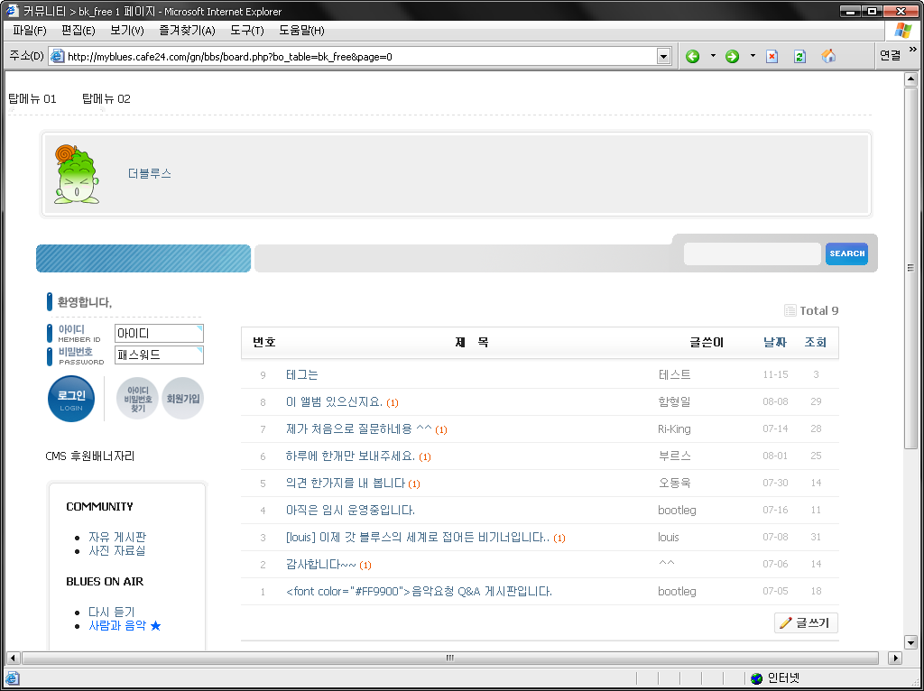Open post 음악요청 Q&A 게시판입니다.
This screenshot has height=691, width=924.
click(419, 592)
